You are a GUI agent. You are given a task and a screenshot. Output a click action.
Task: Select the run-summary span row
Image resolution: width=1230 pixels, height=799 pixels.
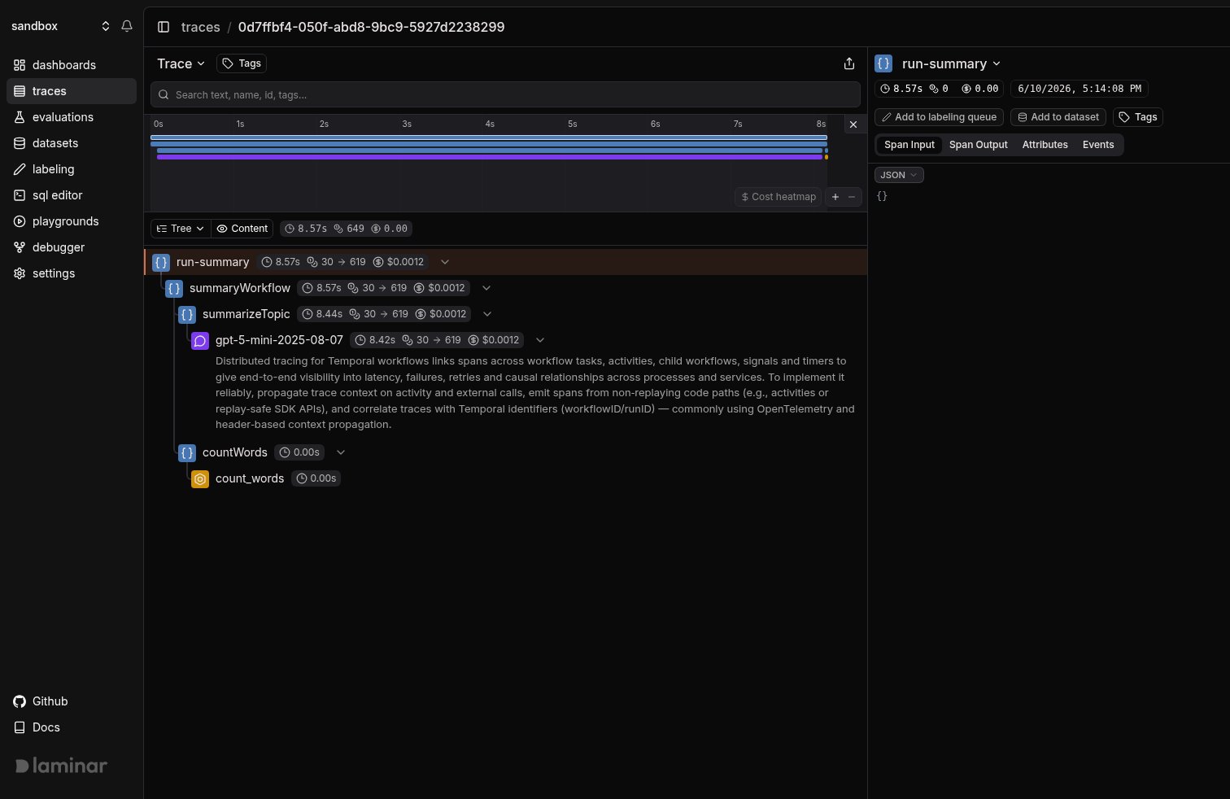(505, 262)
